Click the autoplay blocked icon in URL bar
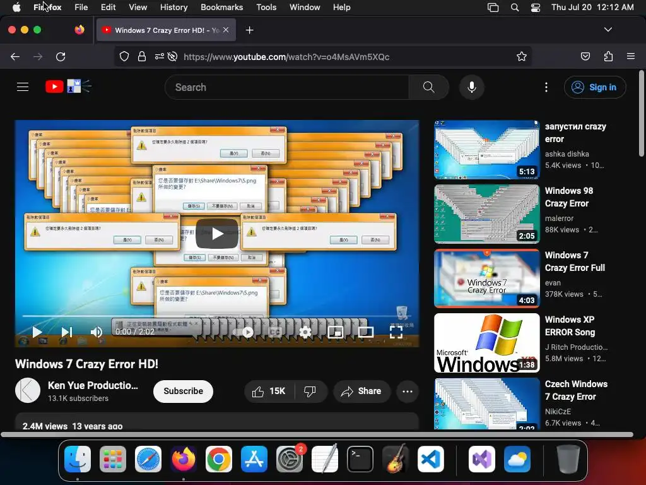 click(173, 56)
